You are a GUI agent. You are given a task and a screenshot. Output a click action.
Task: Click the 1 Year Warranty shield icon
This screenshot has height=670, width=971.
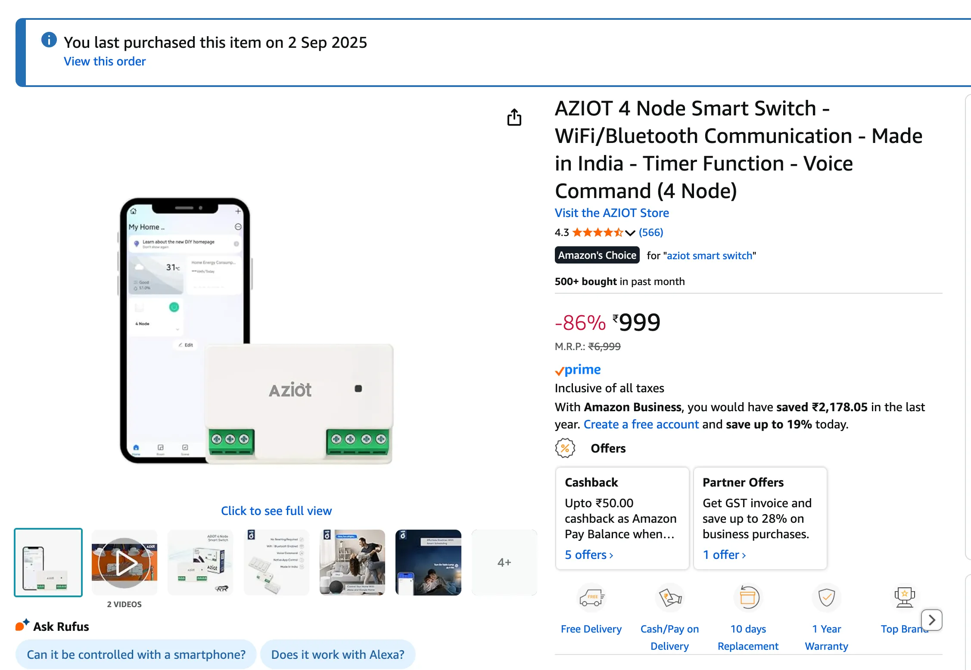[x=826, y=598]
